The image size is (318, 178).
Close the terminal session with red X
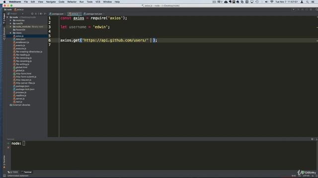[x=8, y=147]
